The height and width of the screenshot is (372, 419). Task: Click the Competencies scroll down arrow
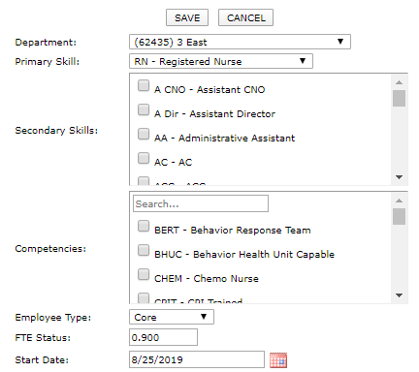click(x=399, y=295)
